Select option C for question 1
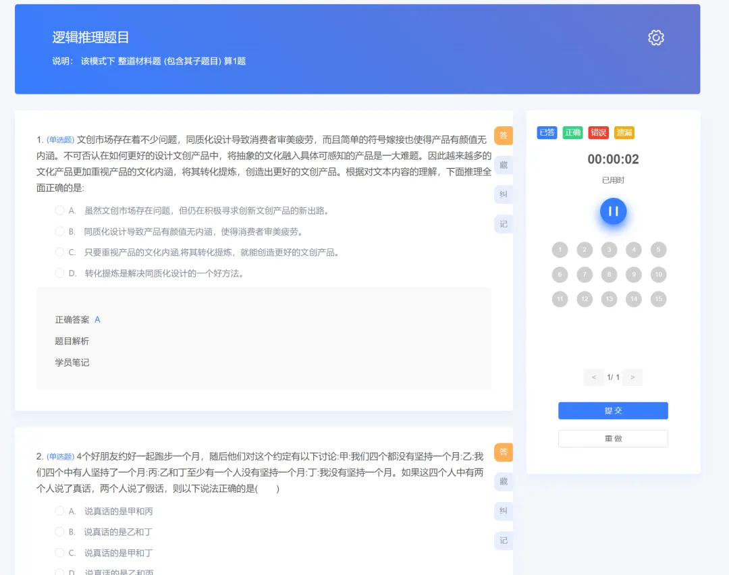 pyautogui.click(x=59, y=252)
